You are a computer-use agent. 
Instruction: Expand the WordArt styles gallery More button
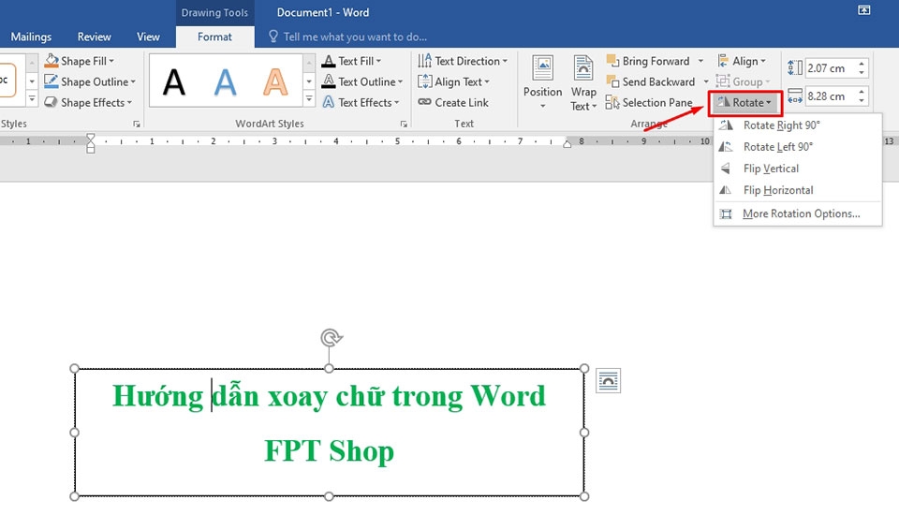(x=309, y=100)
